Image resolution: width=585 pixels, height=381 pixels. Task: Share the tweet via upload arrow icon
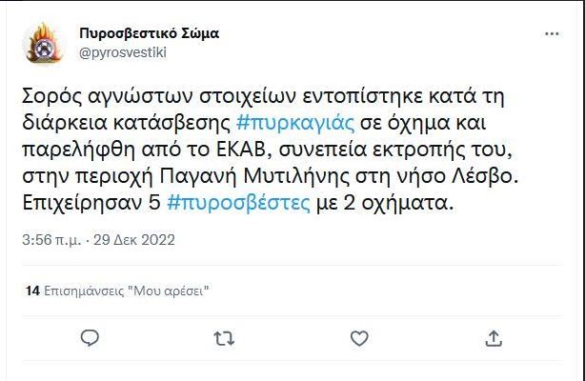tap(494, 338)
